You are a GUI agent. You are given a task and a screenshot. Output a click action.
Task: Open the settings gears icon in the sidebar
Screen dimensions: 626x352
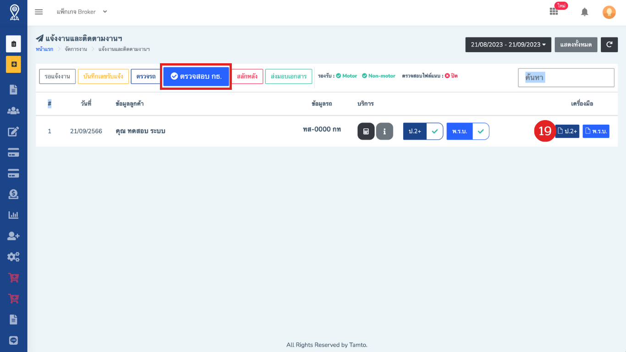tap(13, 257)
